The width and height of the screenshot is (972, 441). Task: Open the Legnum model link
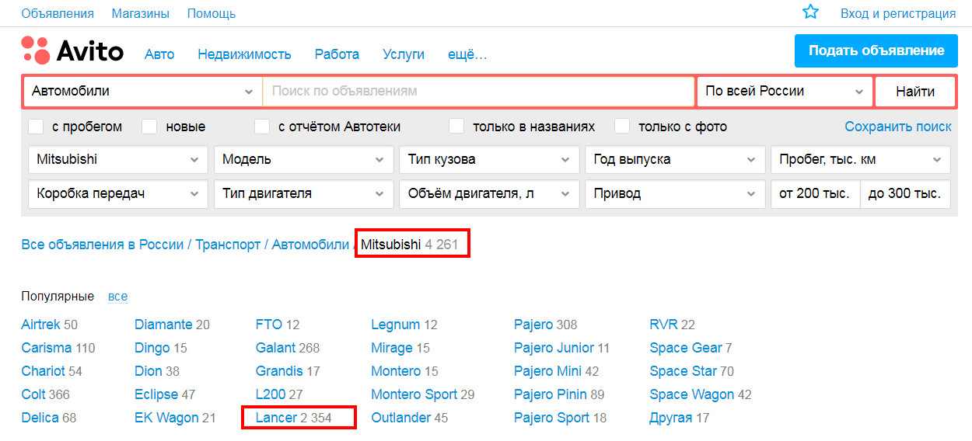click(x=396, y=325)
